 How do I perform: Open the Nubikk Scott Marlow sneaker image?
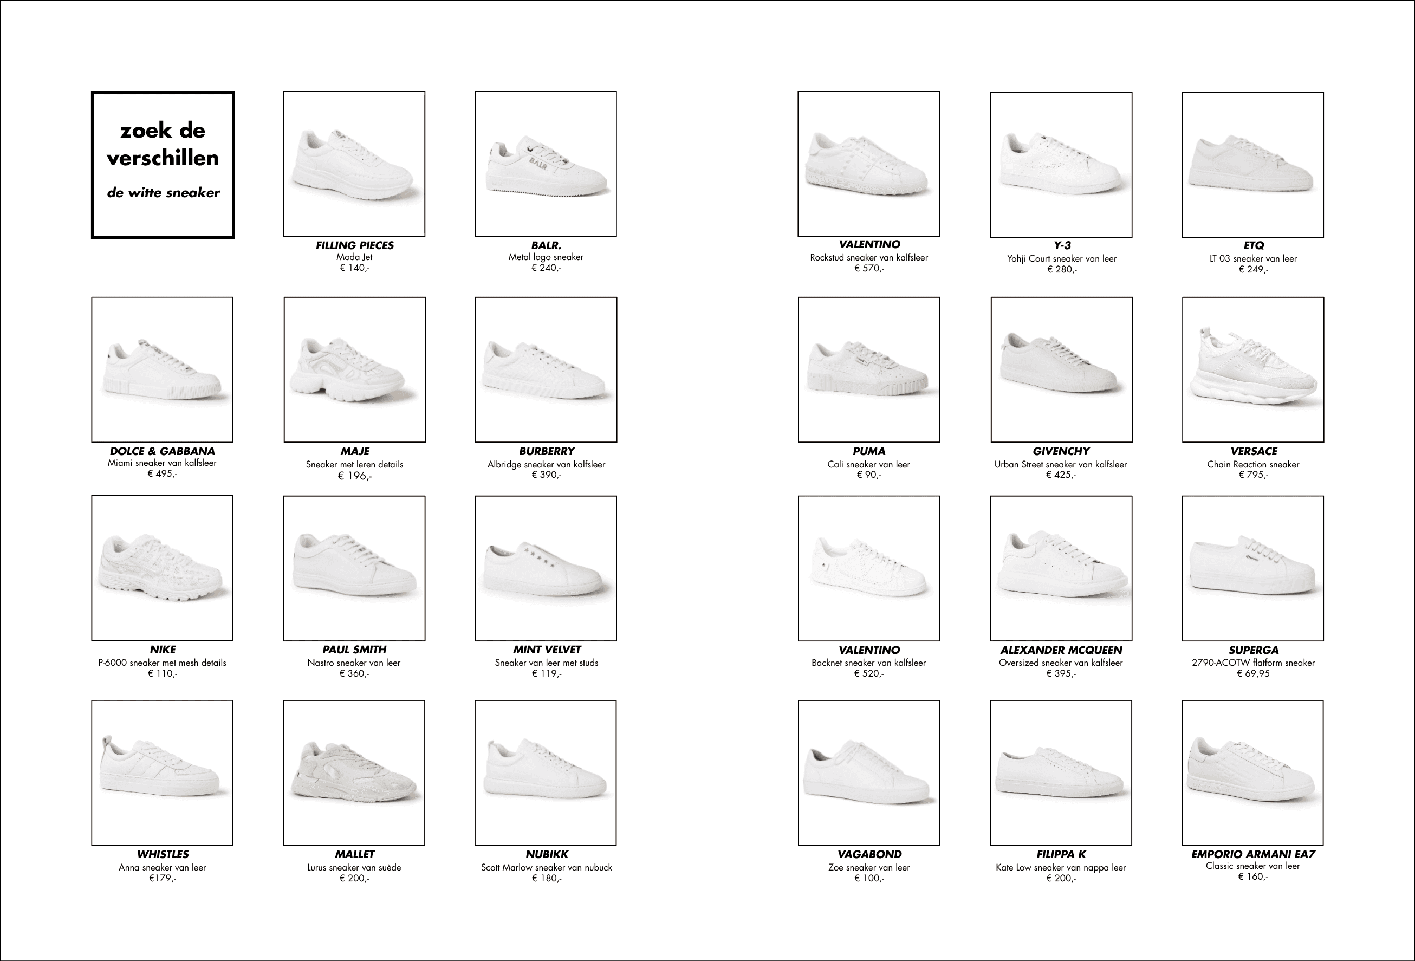point(546,773)
